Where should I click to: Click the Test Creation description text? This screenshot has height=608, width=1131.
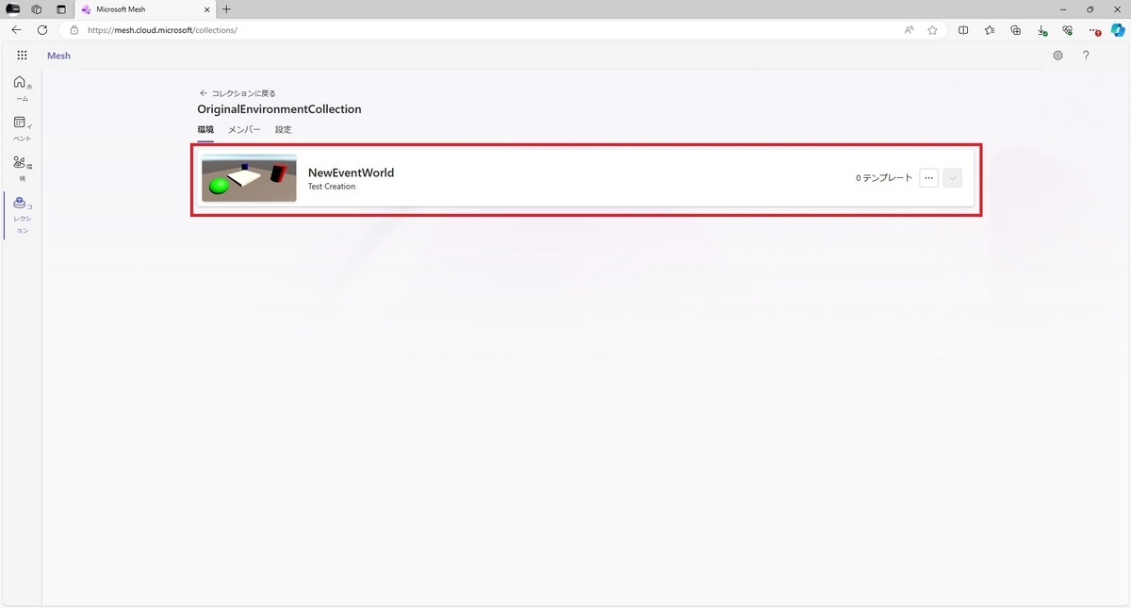[332, 187]
